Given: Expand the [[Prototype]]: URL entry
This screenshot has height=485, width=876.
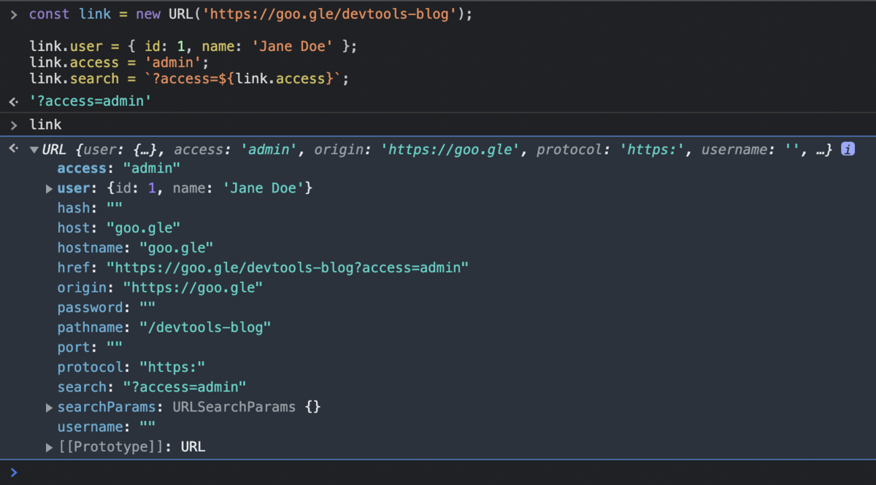Looking at the screenshot, I should [x=50, y=447].
